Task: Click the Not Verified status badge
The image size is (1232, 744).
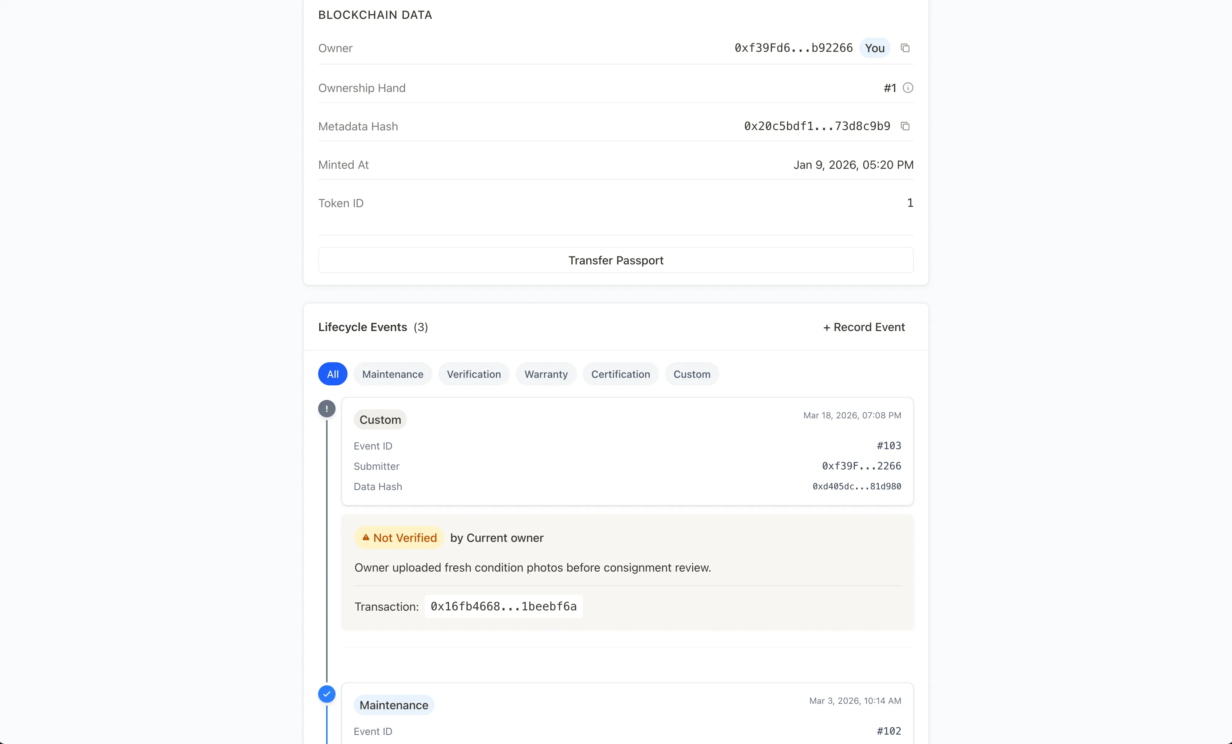Action: tap(399, 538)
